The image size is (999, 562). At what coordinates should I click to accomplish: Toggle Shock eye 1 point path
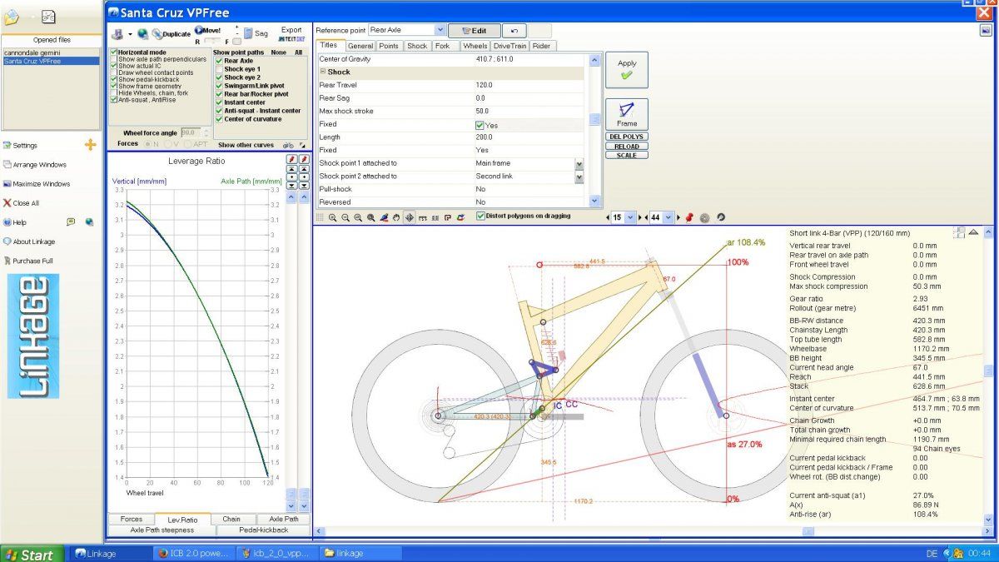coord(219,69)
